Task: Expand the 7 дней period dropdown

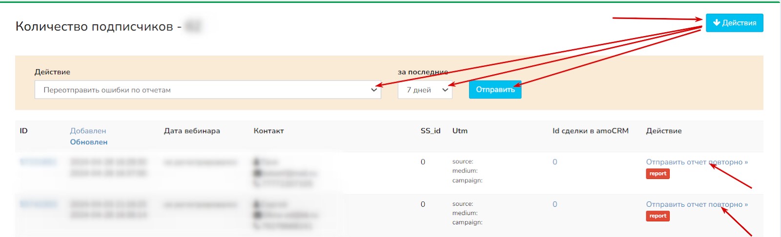Action: tap(425, 90)
